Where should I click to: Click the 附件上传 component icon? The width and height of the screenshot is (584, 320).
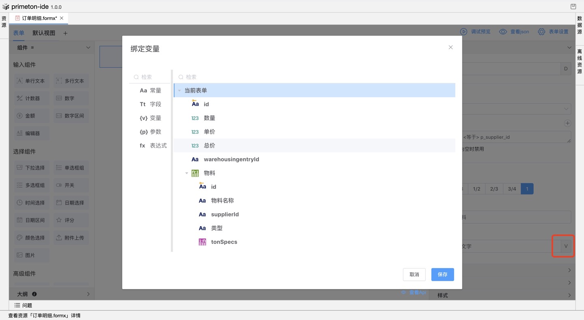pyautogui.click(x=59, y=237)
